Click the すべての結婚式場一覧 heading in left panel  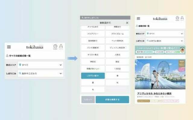20,56
